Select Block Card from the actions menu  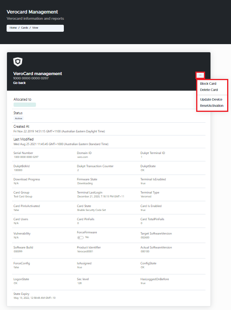click(208, 83)
